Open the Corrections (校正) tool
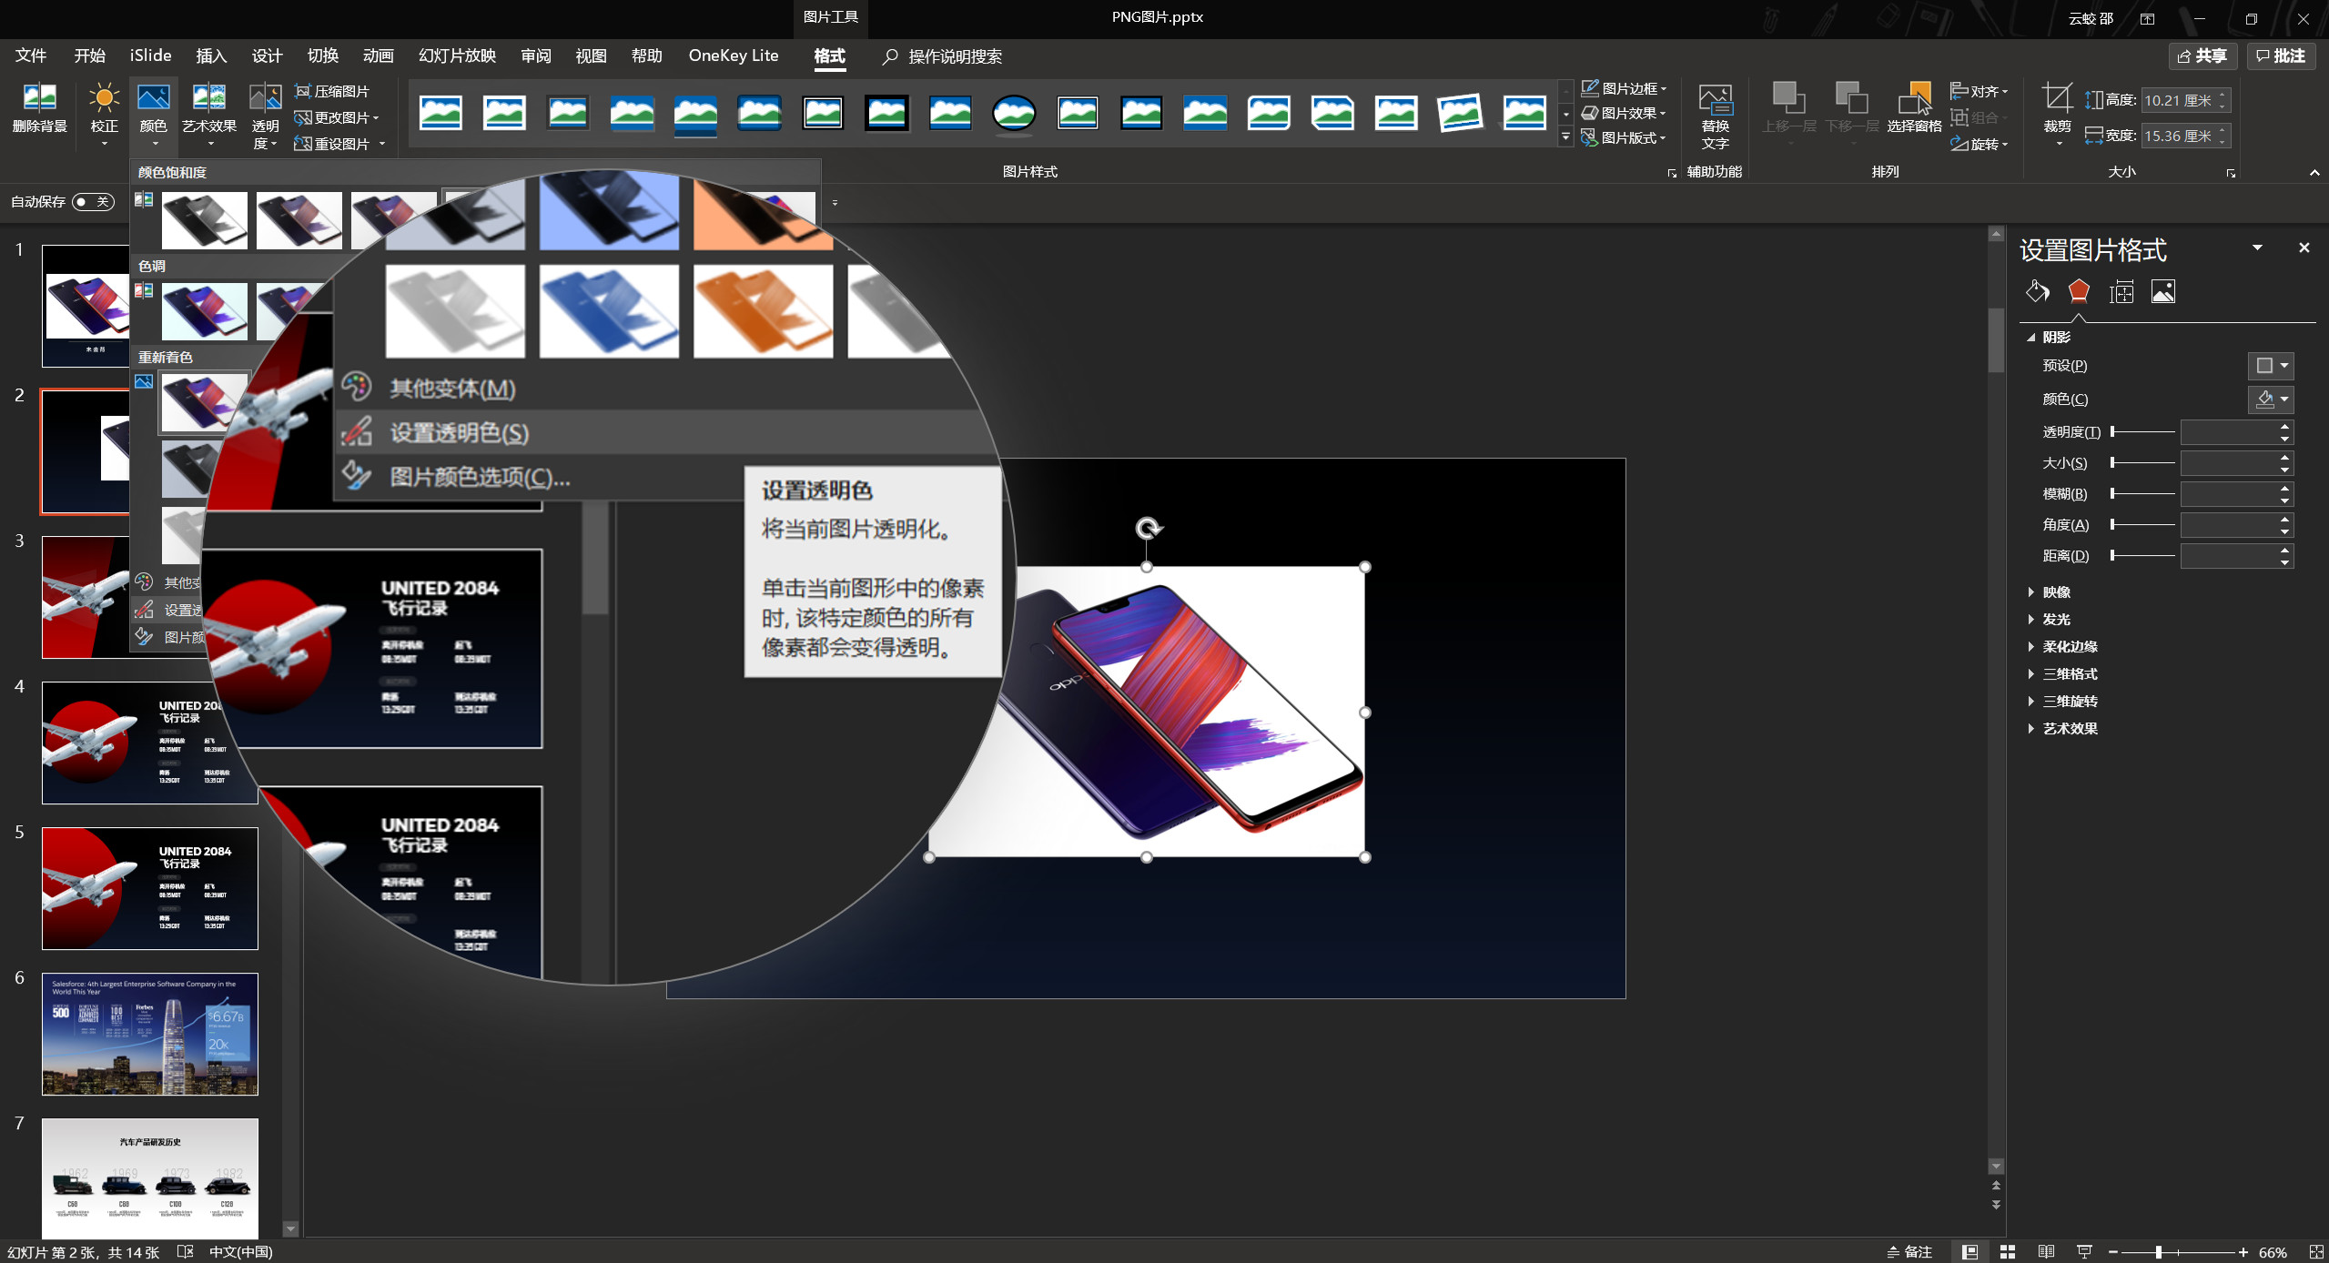Image resolution: width=2329 pixels, height=1263 pixels. tap(104, 114)
